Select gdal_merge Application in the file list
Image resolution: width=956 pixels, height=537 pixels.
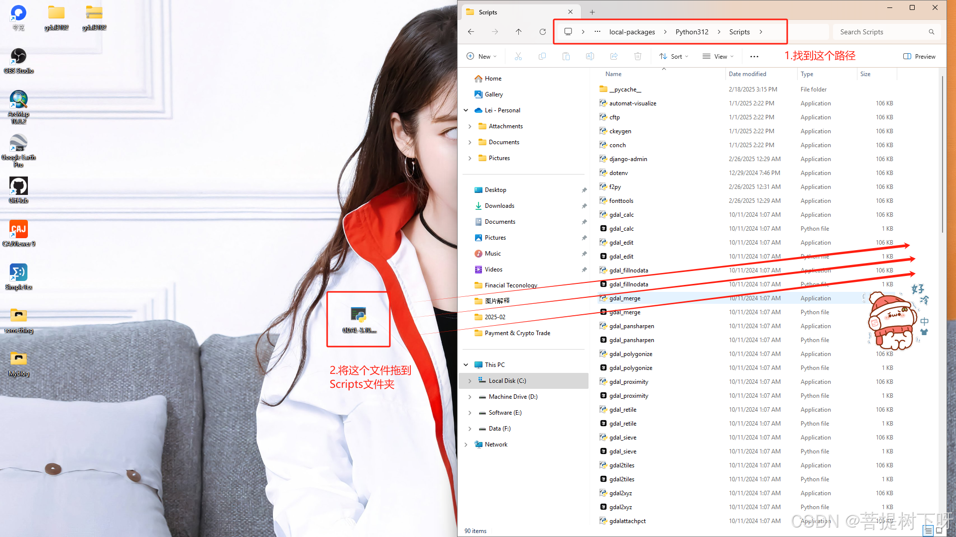click(x=625, y=298)
